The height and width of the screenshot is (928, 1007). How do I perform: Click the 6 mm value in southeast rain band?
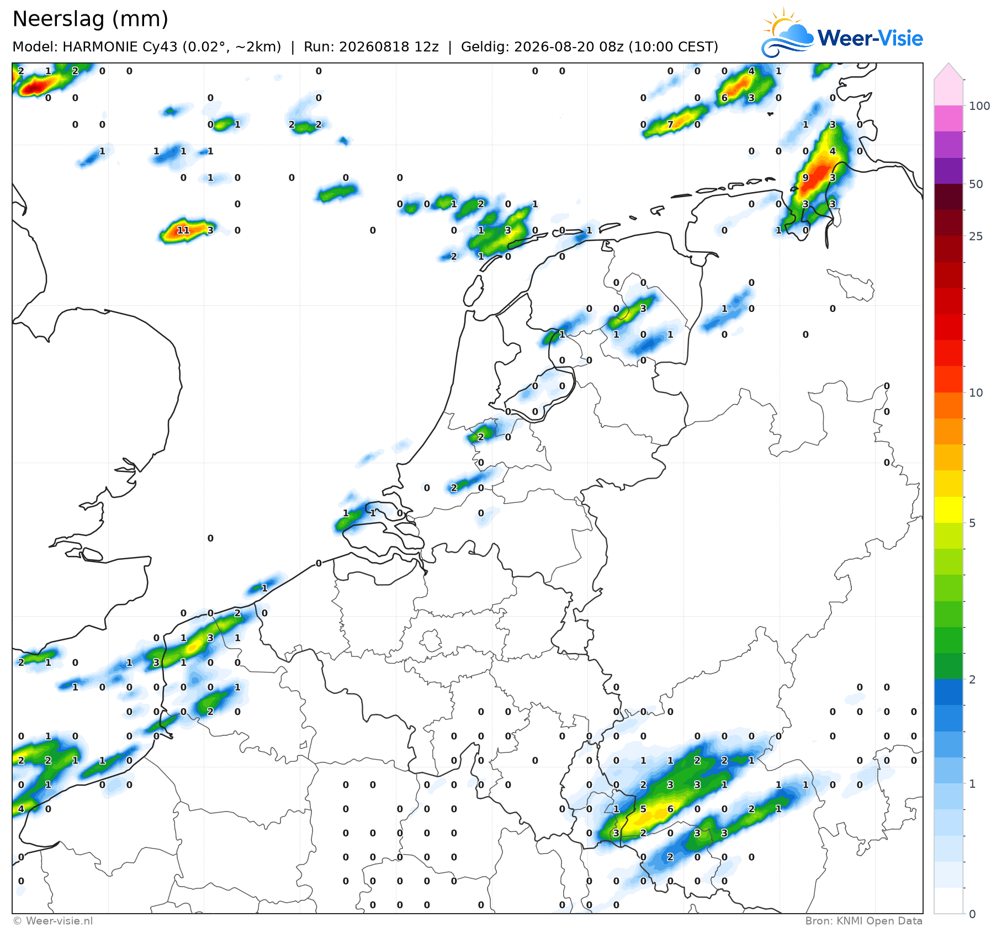(x=670, y=809)
